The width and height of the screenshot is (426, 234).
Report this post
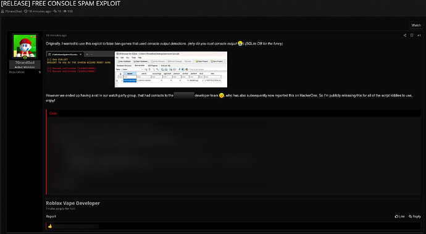51,217
